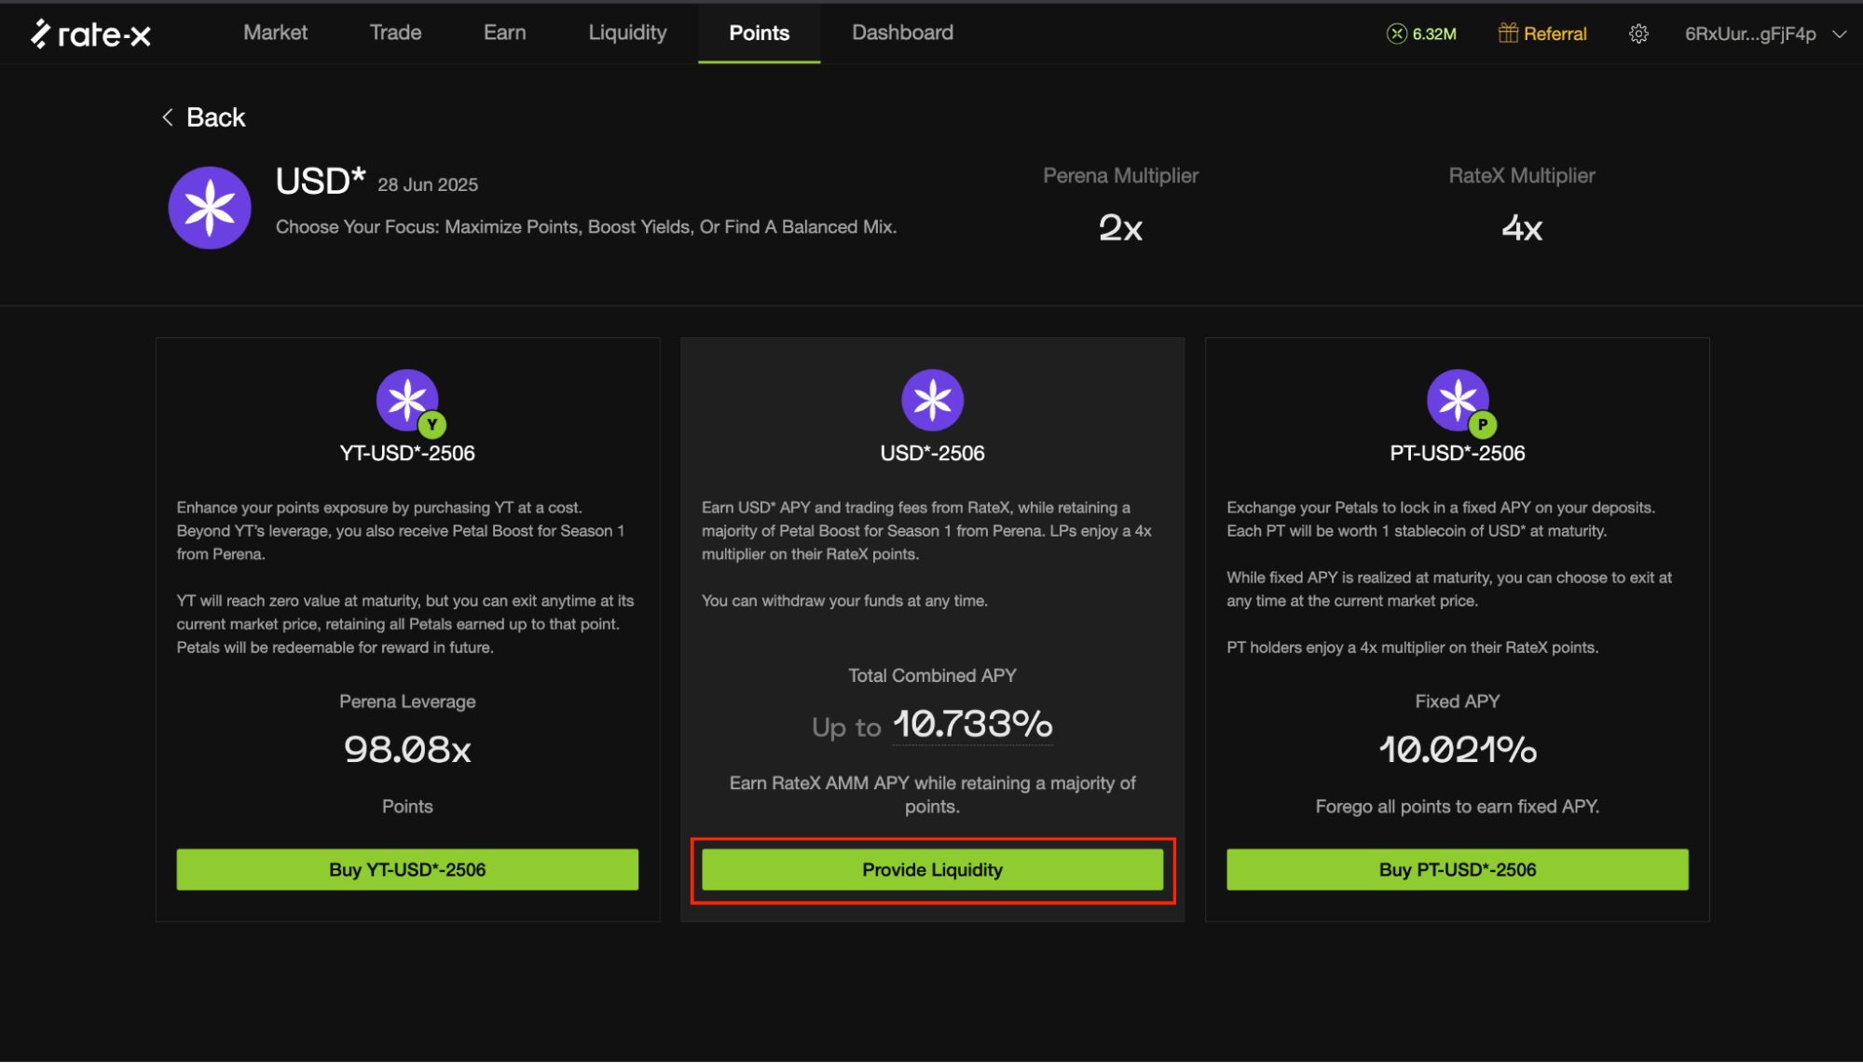Click the Perena Multiplier 2x value
1863x1063 pixels.
[1120, 227]
